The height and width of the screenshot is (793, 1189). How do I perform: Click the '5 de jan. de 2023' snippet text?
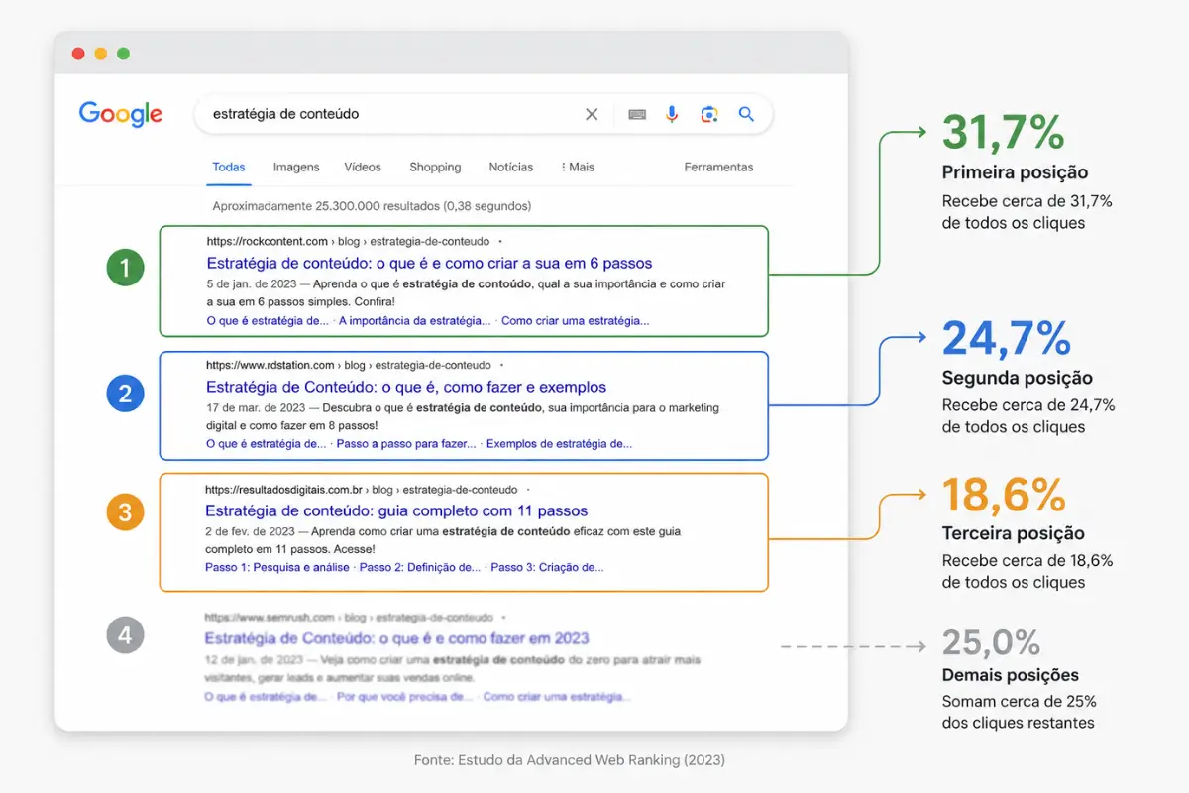(x=252, y=284)
